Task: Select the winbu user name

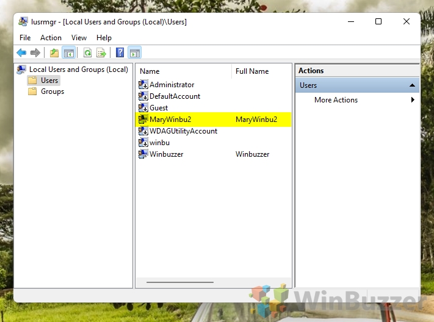Action: 160,143
